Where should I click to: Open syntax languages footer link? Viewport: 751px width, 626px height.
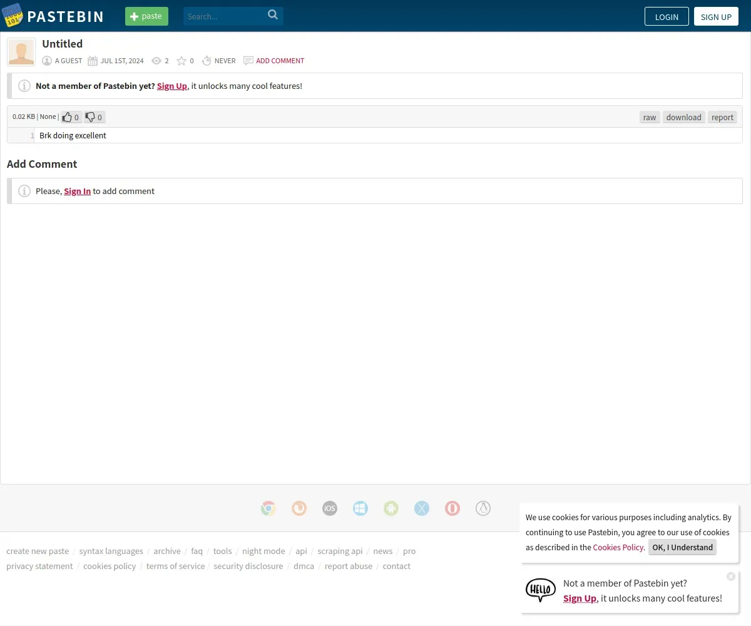coord(111,551)
